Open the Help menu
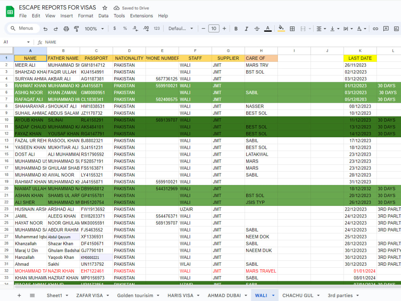401x301 pixels. (163, 16)
